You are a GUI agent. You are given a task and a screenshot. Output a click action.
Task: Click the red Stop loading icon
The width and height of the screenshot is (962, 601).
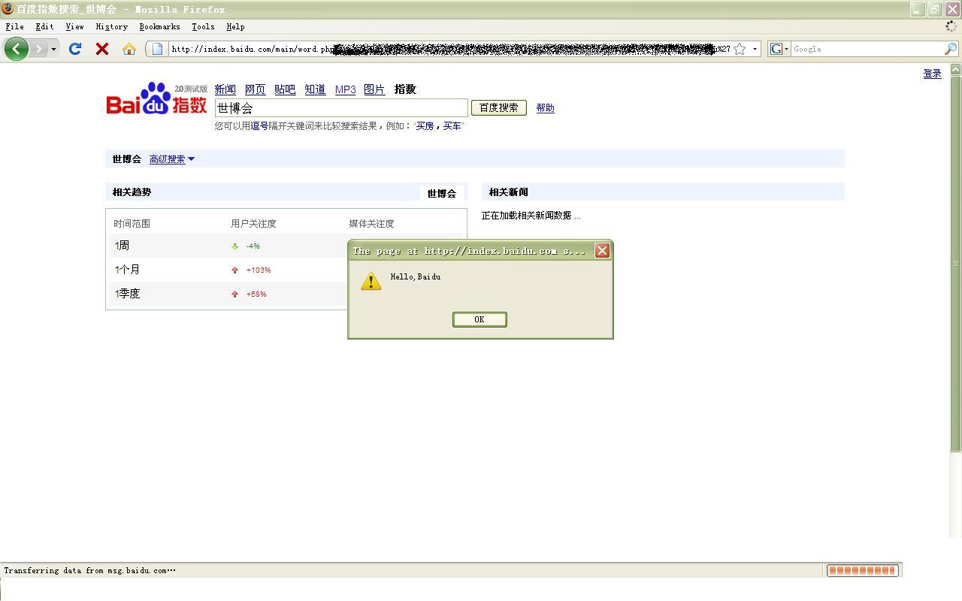(102, 49)
